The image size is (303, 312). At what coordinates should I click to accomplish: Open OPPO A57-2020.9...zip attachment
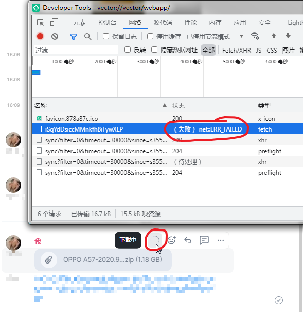pyautogui.click(x=103, y=260)
